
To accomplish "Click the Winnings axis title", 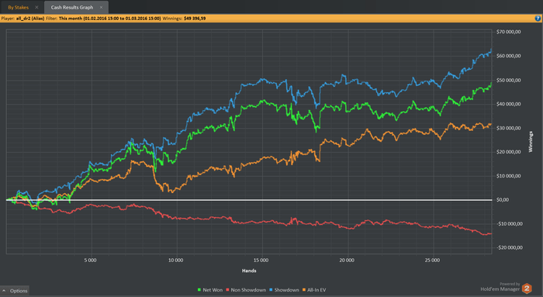I will point(531,142).
